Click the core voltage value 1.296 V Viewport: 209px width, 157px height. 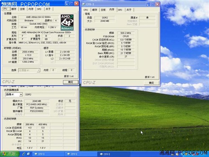[x=52, y=27]
